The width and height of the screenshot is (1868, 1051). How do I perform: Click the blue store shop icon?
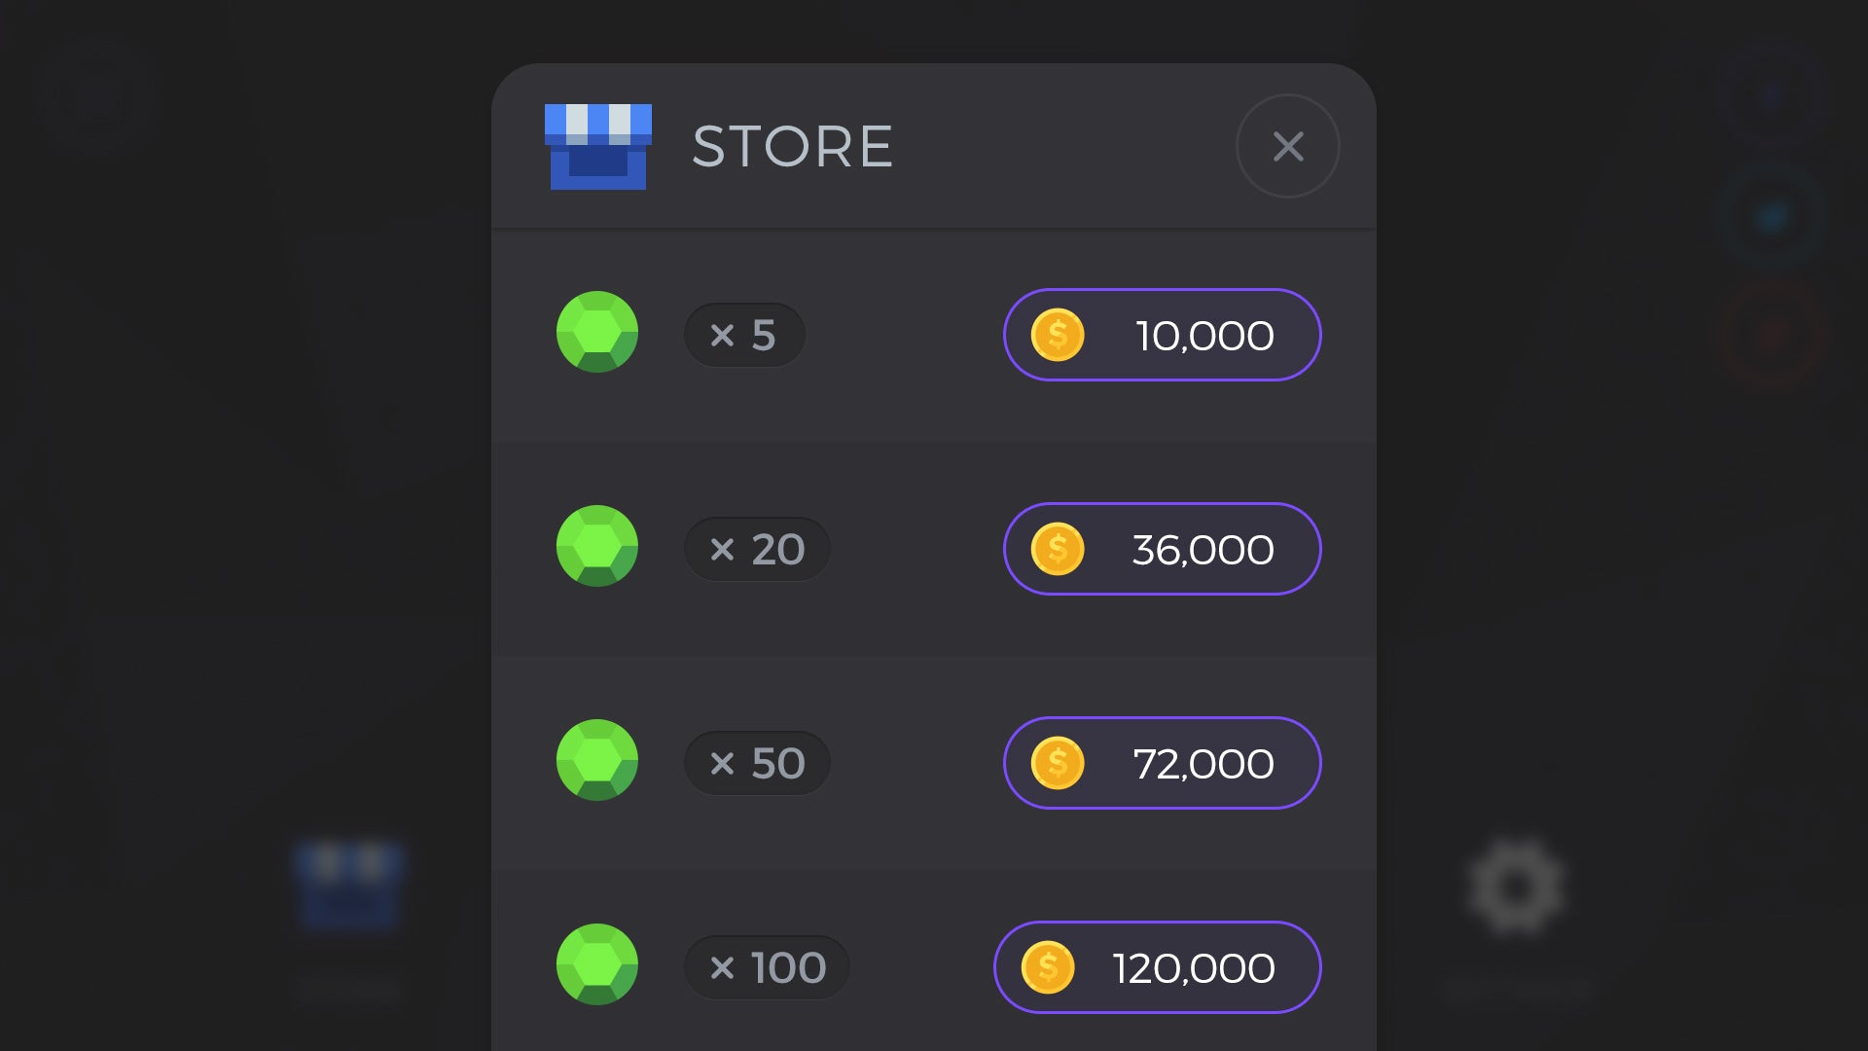tap(597, 146)
